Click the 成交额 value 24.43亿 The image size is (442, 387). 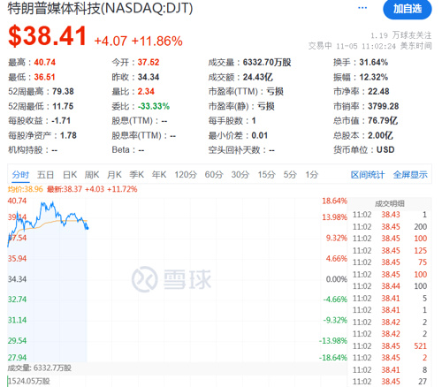(x=258, y=77)
